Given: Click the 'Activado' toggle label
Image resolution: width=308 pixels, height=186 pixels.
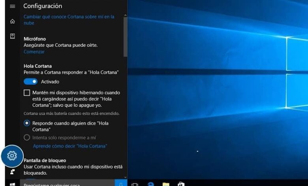Looking at the screenshot, I should [x=50, y=82].
